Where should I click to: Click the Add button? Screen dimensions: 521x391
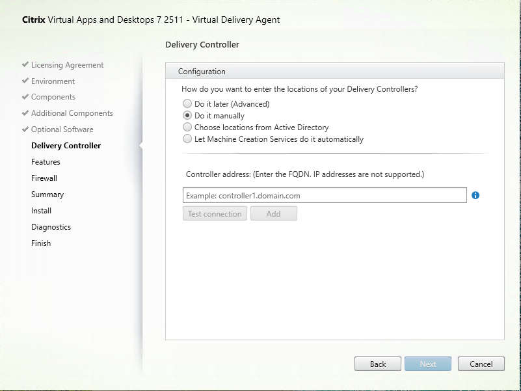(273, 213)
